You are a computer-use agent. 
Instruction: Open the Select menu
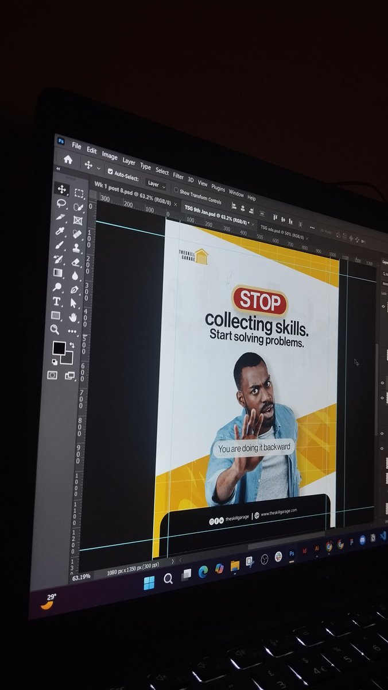click(162, 171)
